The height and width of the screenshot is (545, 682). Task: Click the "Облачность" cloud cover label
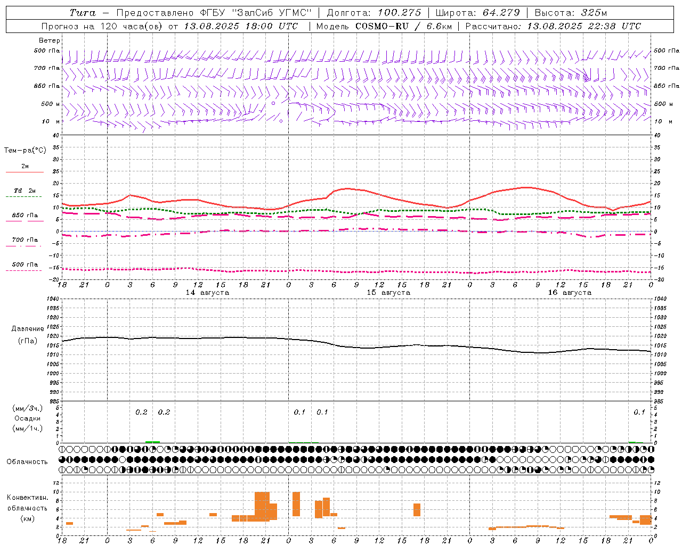[27, 462]
